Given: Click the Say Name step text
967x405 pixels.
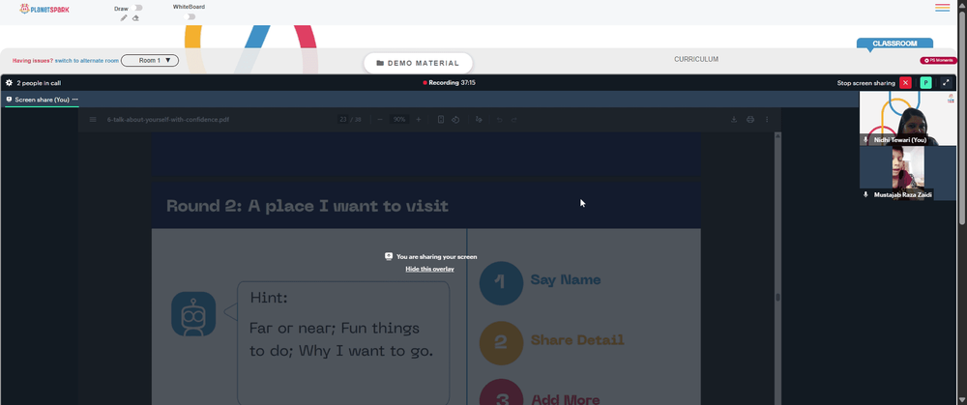Looking at the screenshot, I should tap(566, 280).
